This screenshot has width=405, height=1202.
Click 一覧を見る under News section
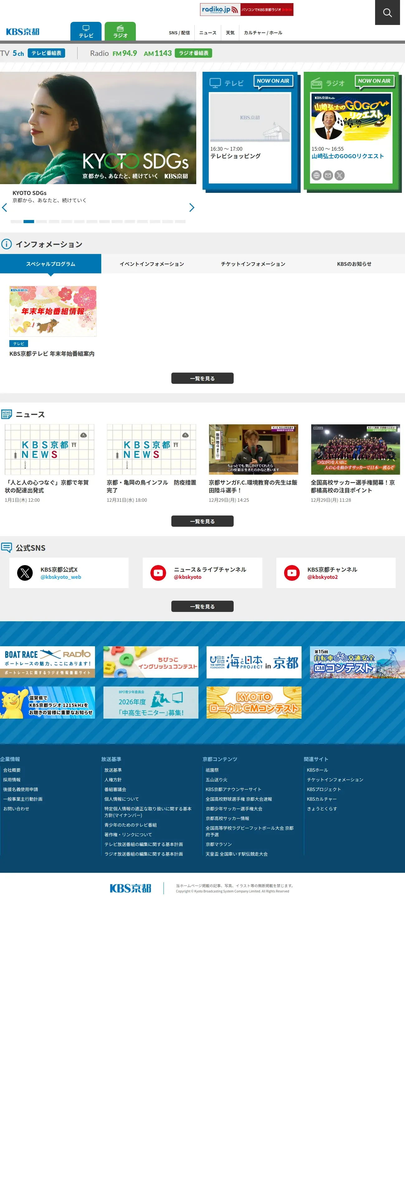coord(202,521)
